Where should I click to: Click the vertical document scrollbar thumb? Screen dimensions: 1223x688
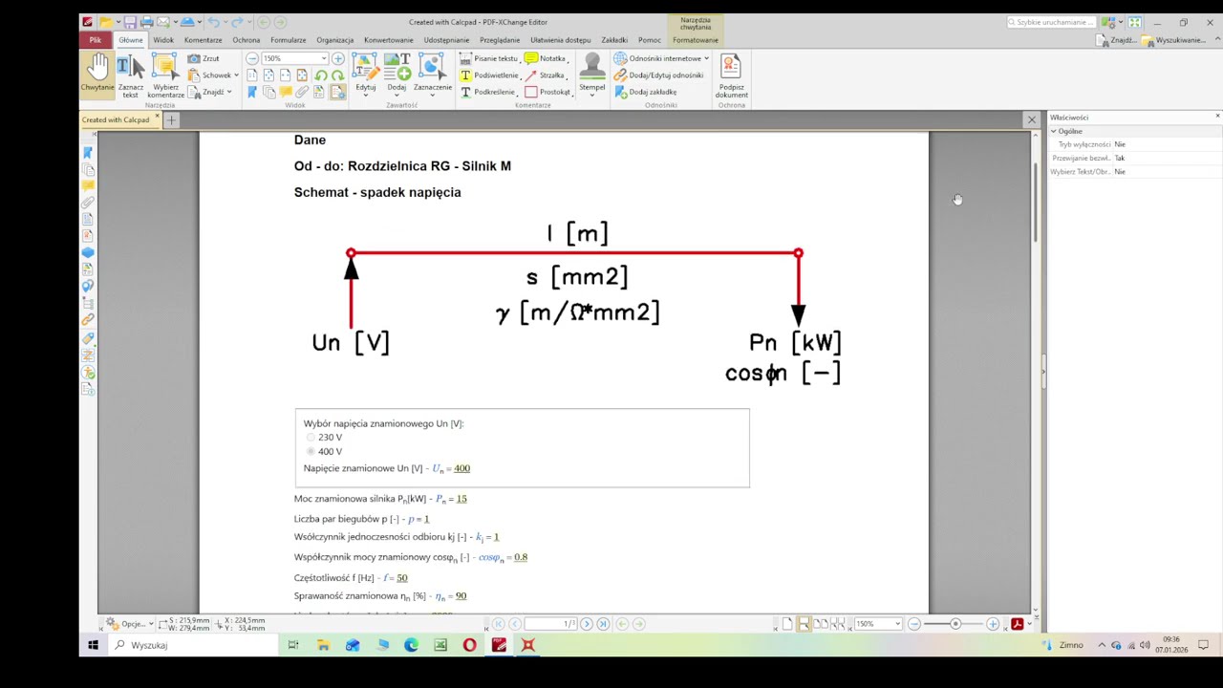[1037, 203]
